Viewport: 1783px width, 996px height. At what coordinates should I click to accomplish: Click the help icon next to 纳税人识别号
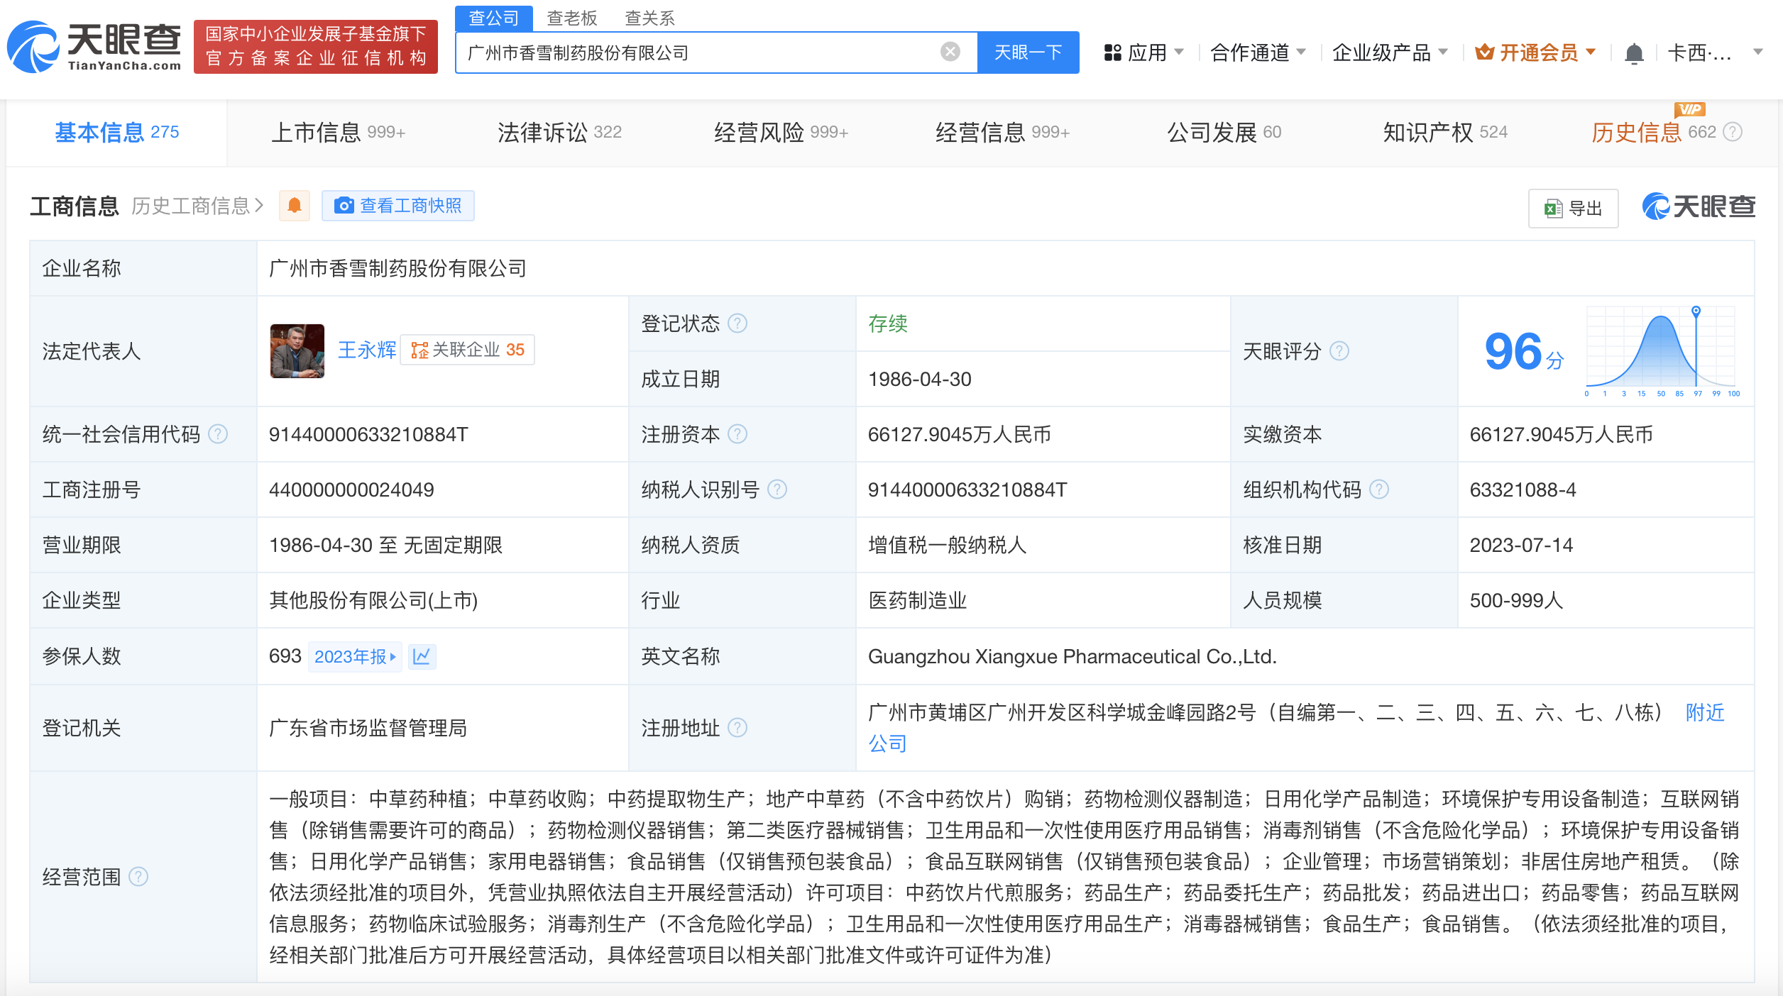(x=777, y=489)
